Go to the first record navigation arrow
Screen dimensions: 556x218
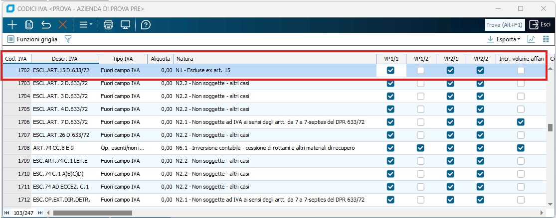pos(7,213)
